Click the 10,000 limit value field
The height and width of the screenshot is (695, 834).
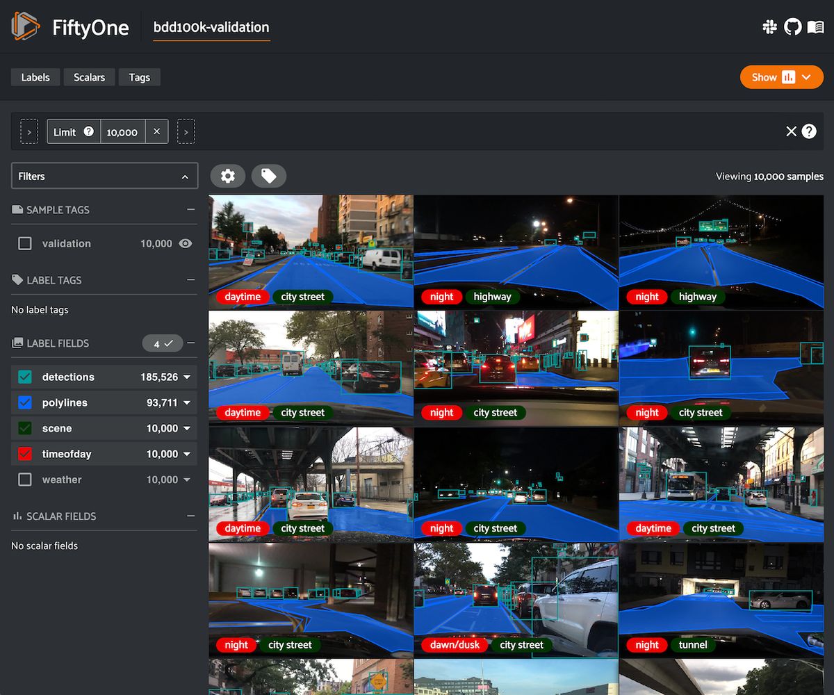tap(123, 131)
